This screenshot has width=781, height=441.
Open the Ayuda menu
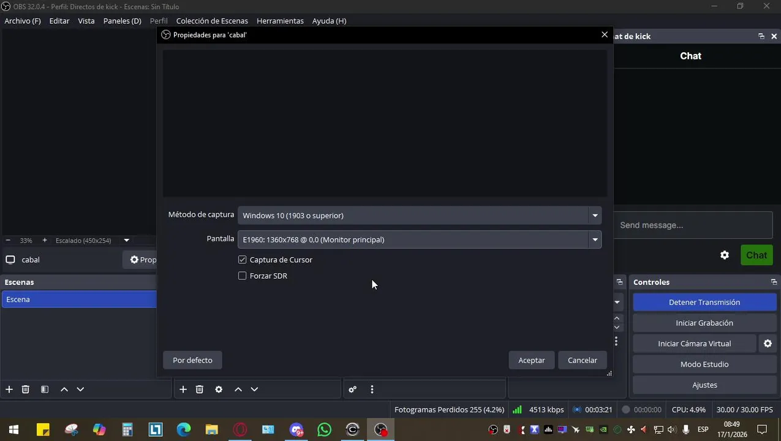(x=330, y=21)
